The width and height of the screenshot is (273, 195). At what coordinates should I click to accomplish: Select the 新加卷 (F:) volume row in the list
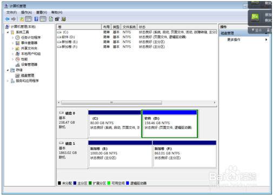coord(137,46)
